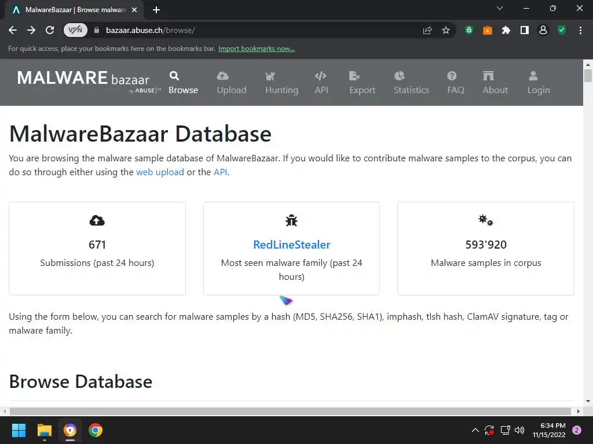The height and width of the screenshot is (444, 593).
Task: Click the volume speaker tray icon
Action: coord(519,430)
